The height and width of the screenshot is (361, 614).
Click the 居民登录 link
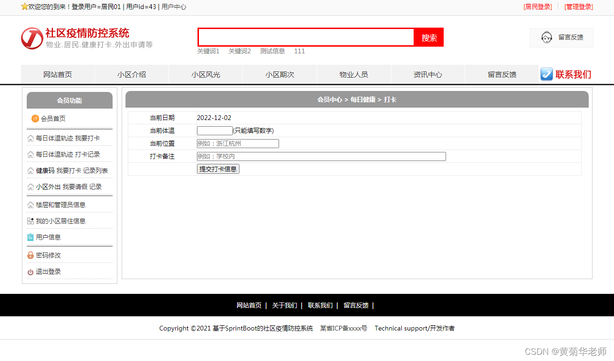[x=538, y=7]
